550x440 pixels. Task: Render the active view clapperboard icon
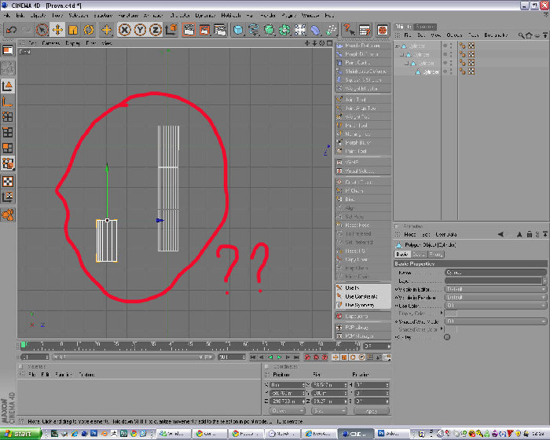pyautogui.click(x=189, y=30)
